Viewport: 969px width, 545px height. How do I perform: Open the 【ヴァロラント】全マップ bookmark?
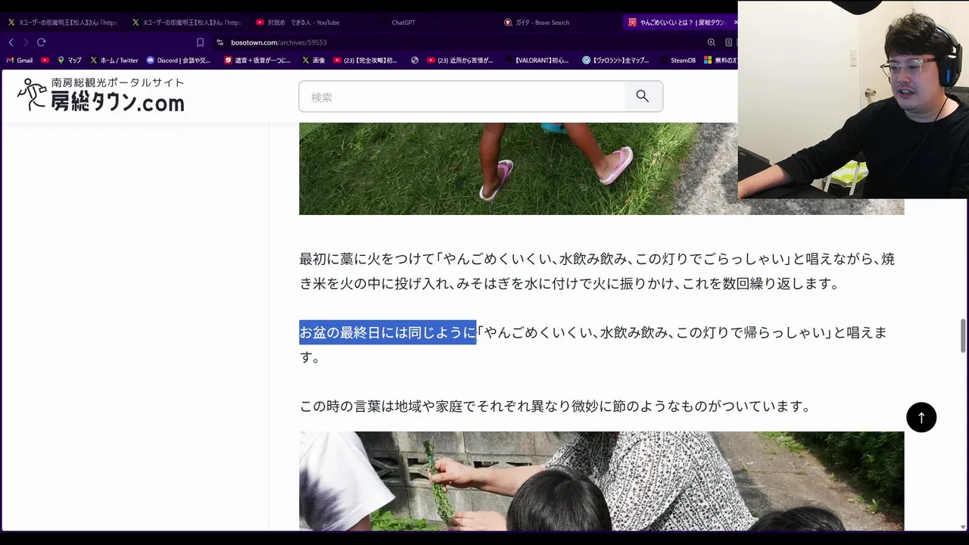[615, 60]
